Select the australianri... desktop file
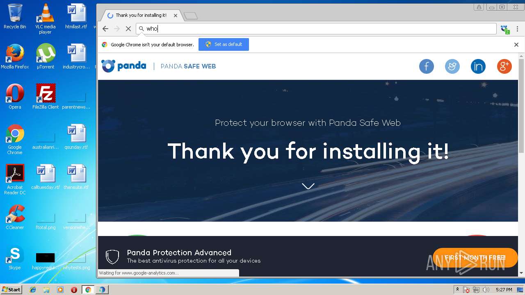The height and width of the screenshot is (295, 525). (x=46, y=141)
